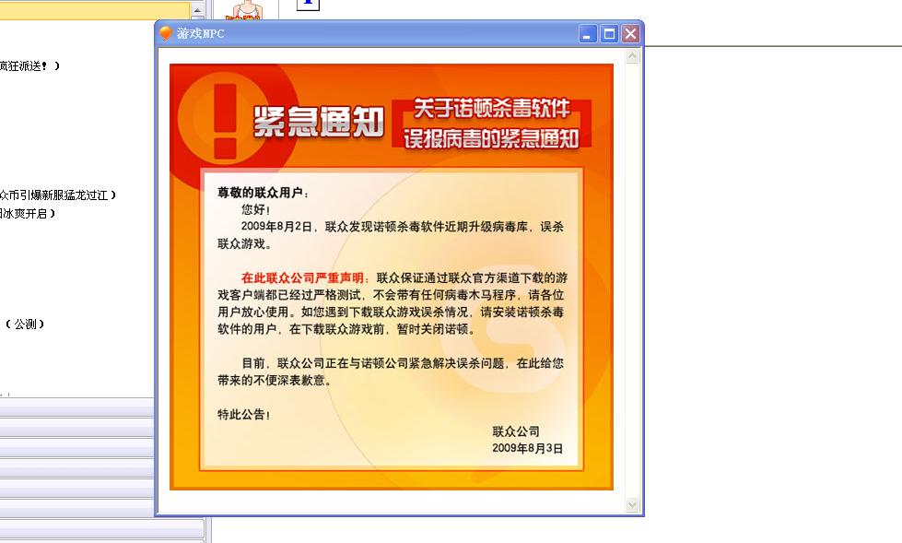This screenshot has width=902, height=543.
Task: Click the 游戏NPC window title text
Action: (x=200, y=34)
